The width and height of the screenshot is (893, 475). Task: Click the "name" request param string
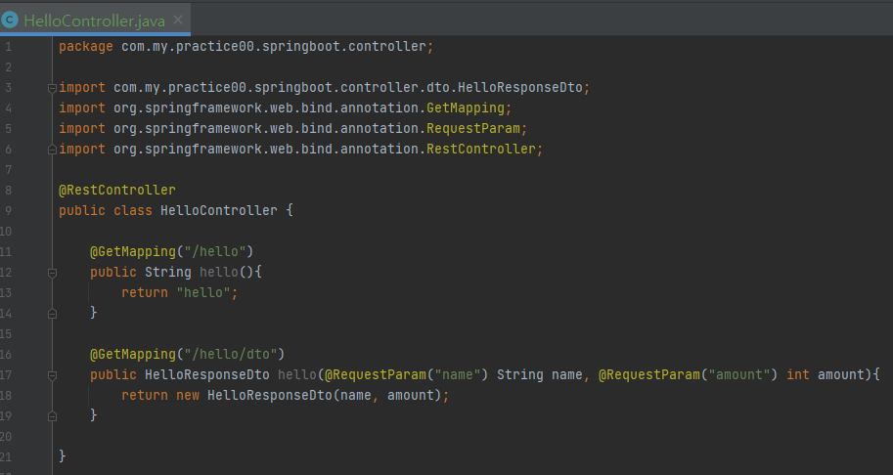pyautogui.click(x=458, y=374)
